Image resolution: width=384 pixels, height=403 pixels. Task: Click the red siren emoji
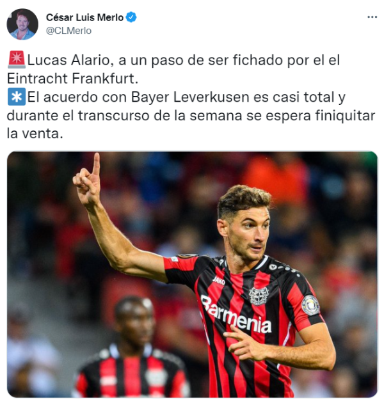point(17,59)
